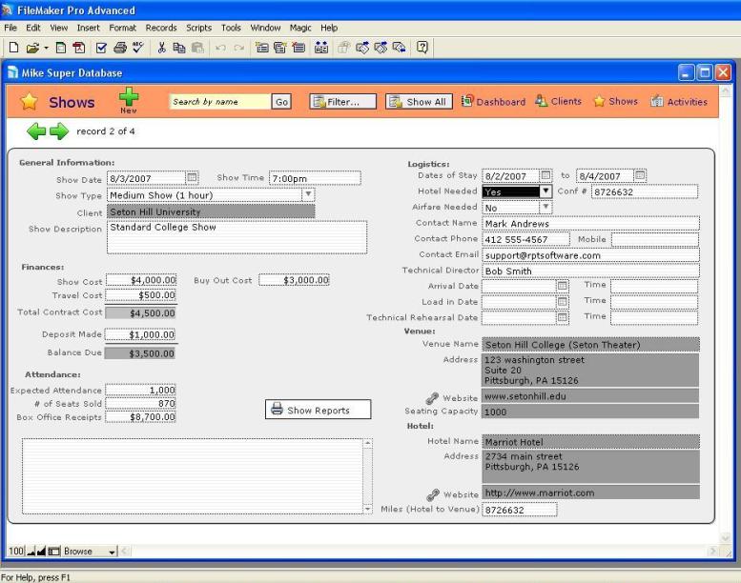Click the Contact Name field Mark Andrews

[590, 223]
